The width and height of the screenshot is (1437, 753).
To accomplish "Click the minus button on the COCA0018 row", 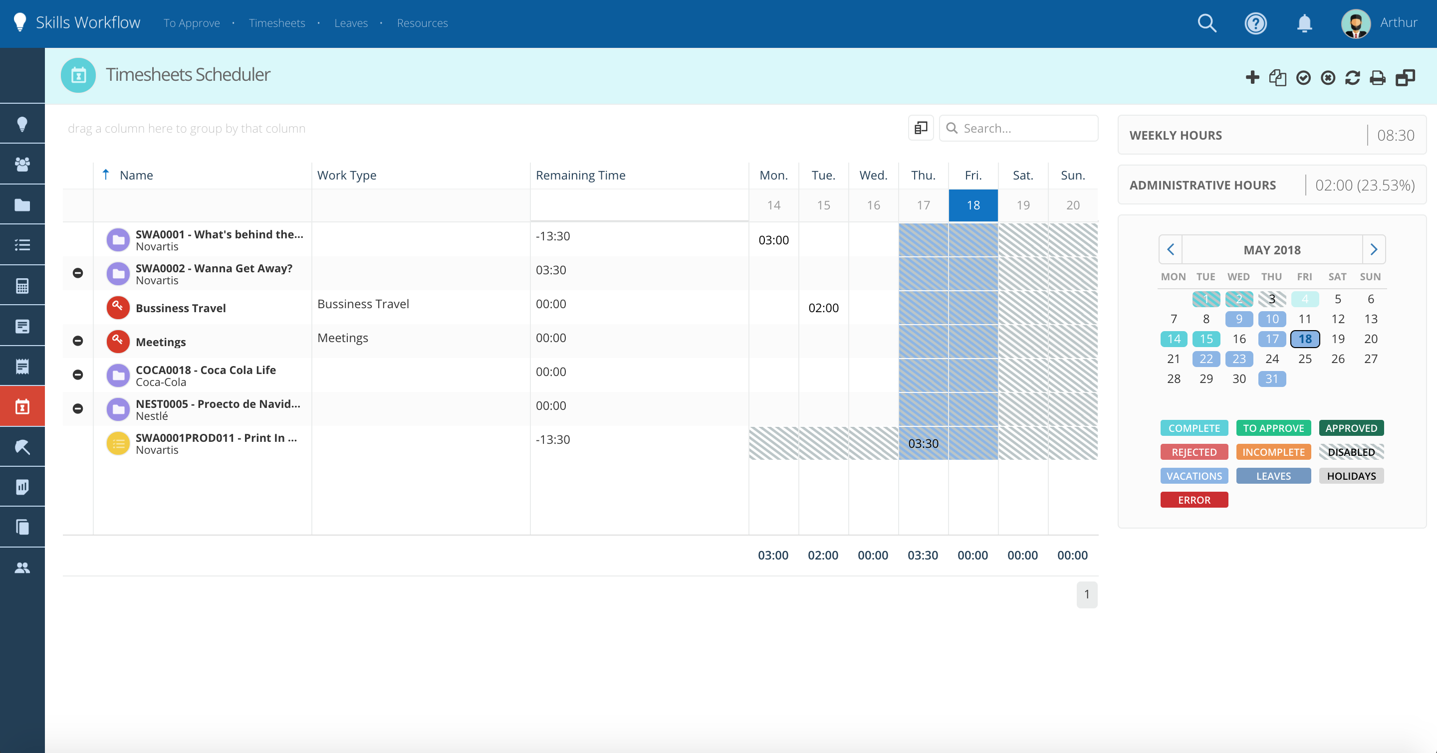I will click(x=78, y=375).
